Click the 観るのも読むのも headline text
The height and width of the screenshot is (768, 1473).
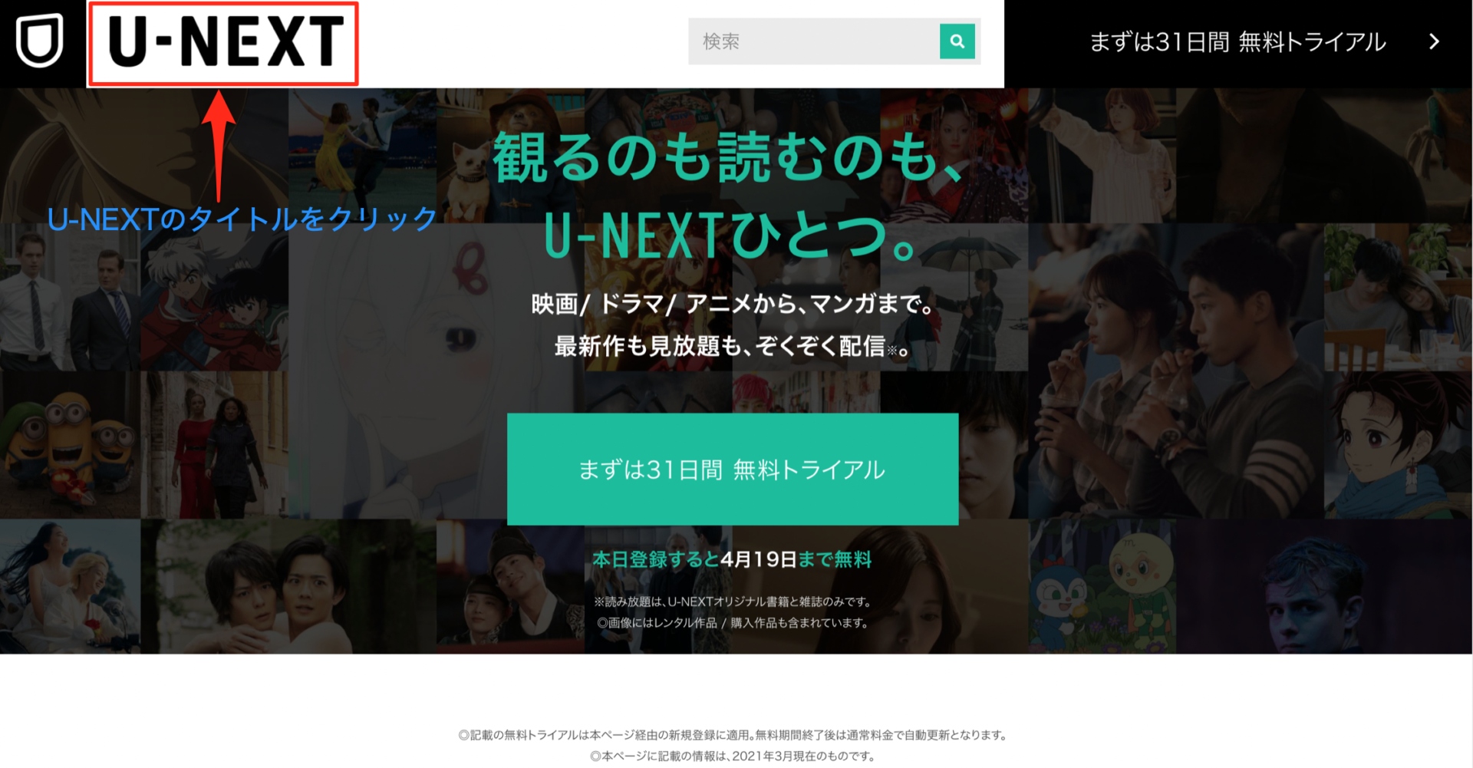point(729,157)
